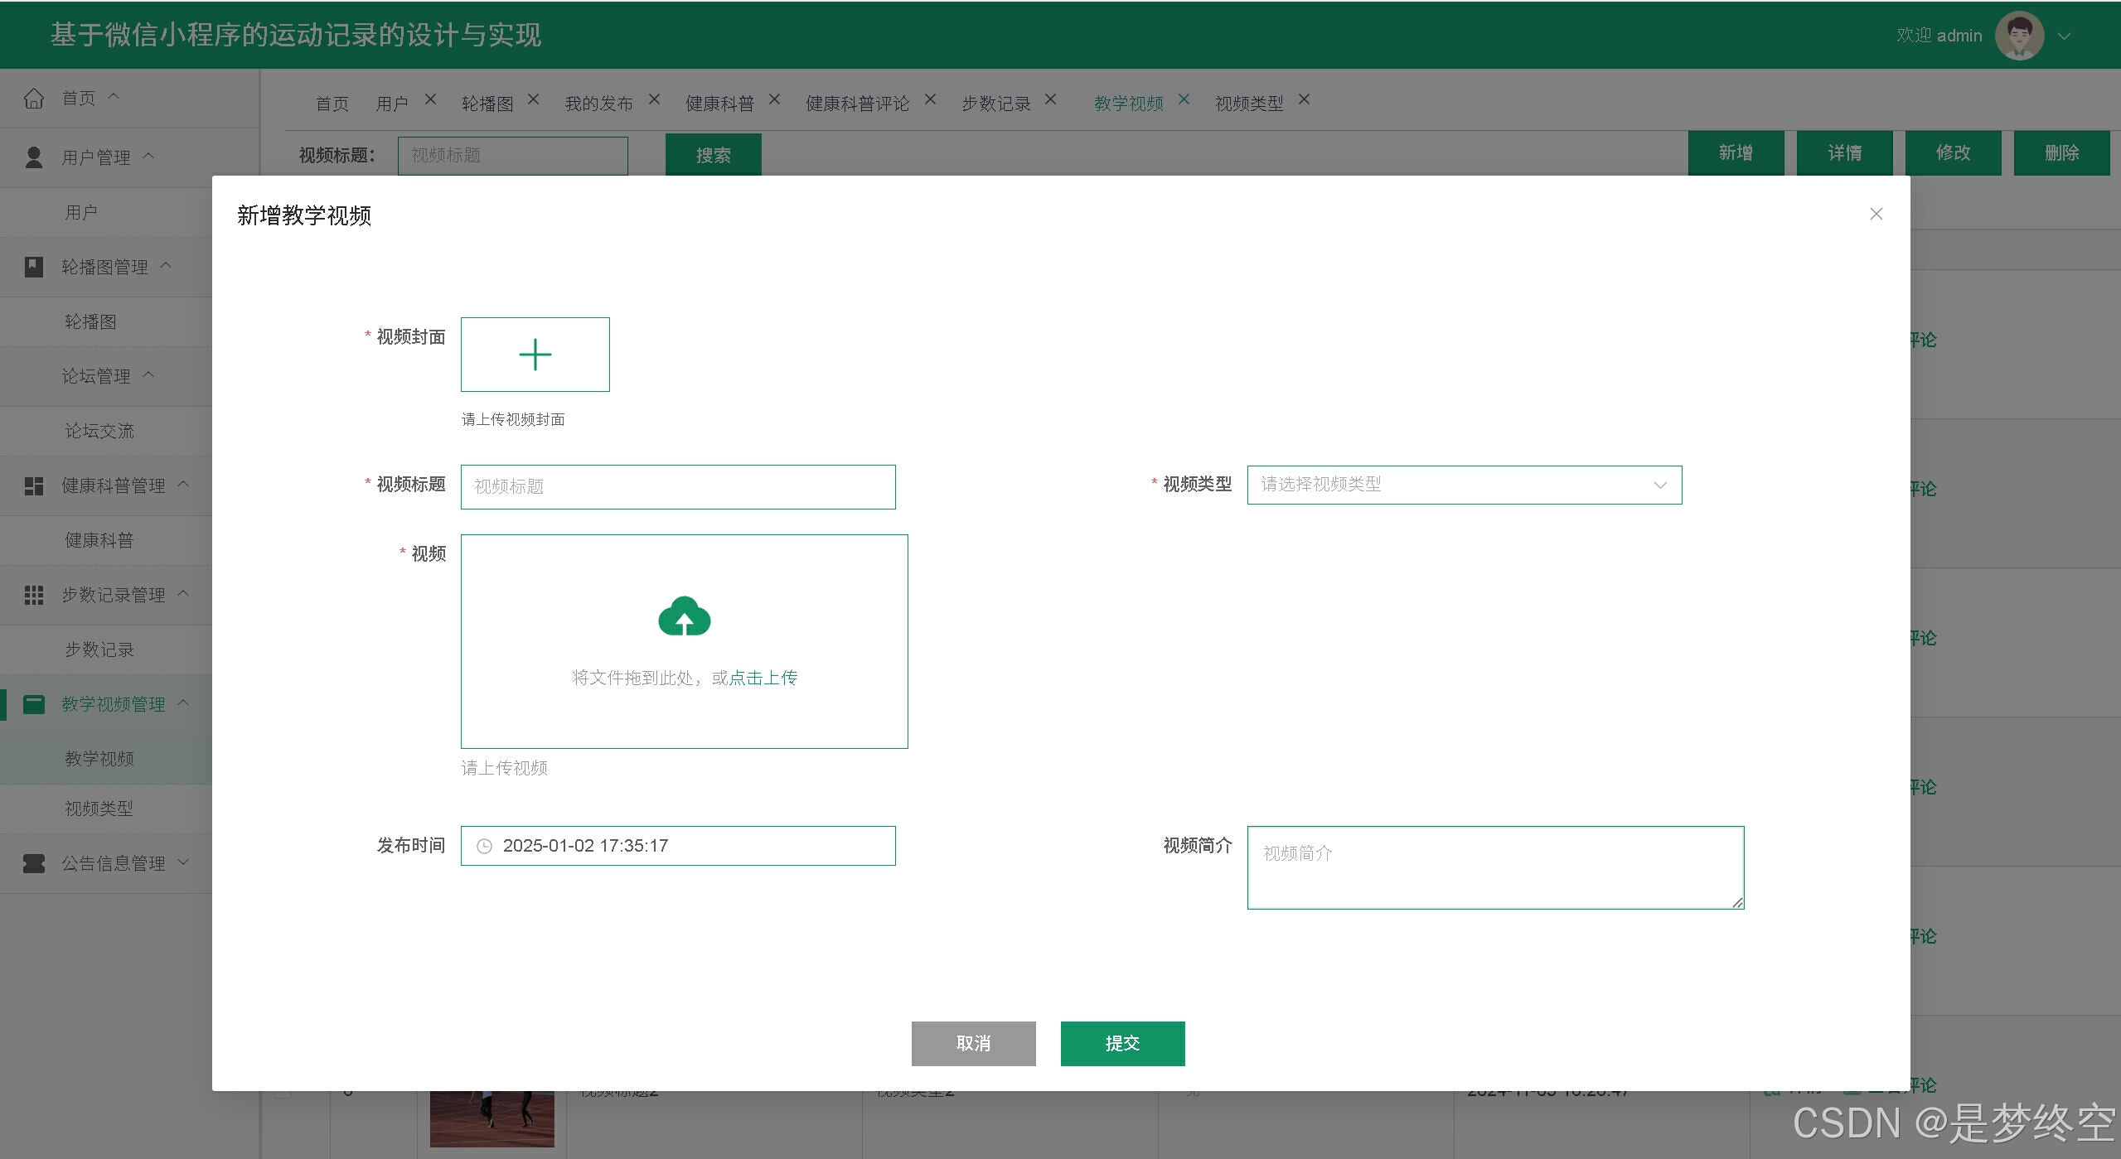Click the clock icon in 发布时间 field
The image size is (2121, 1159).
tap(484, 846)
